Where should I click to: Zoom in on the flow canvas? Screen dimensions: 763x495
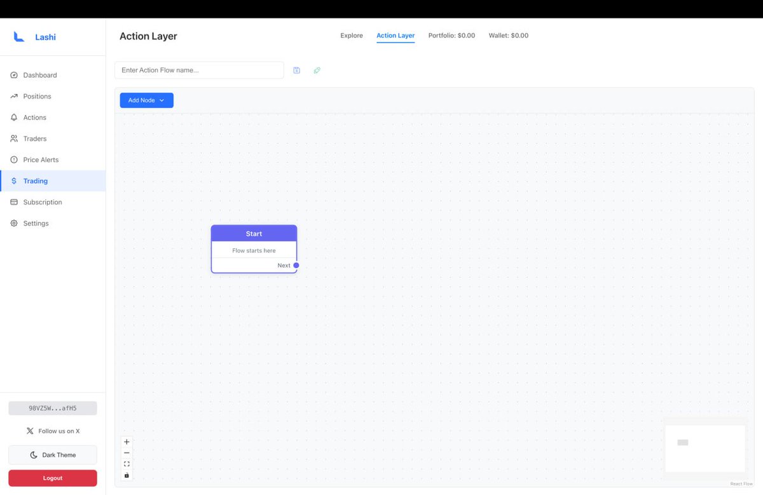pyautogui.click(x=127, y=442)
